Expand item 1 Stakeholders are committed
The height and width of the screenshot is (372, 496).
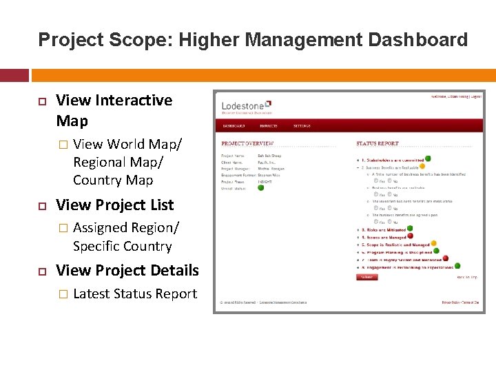[x=358, y=161]
